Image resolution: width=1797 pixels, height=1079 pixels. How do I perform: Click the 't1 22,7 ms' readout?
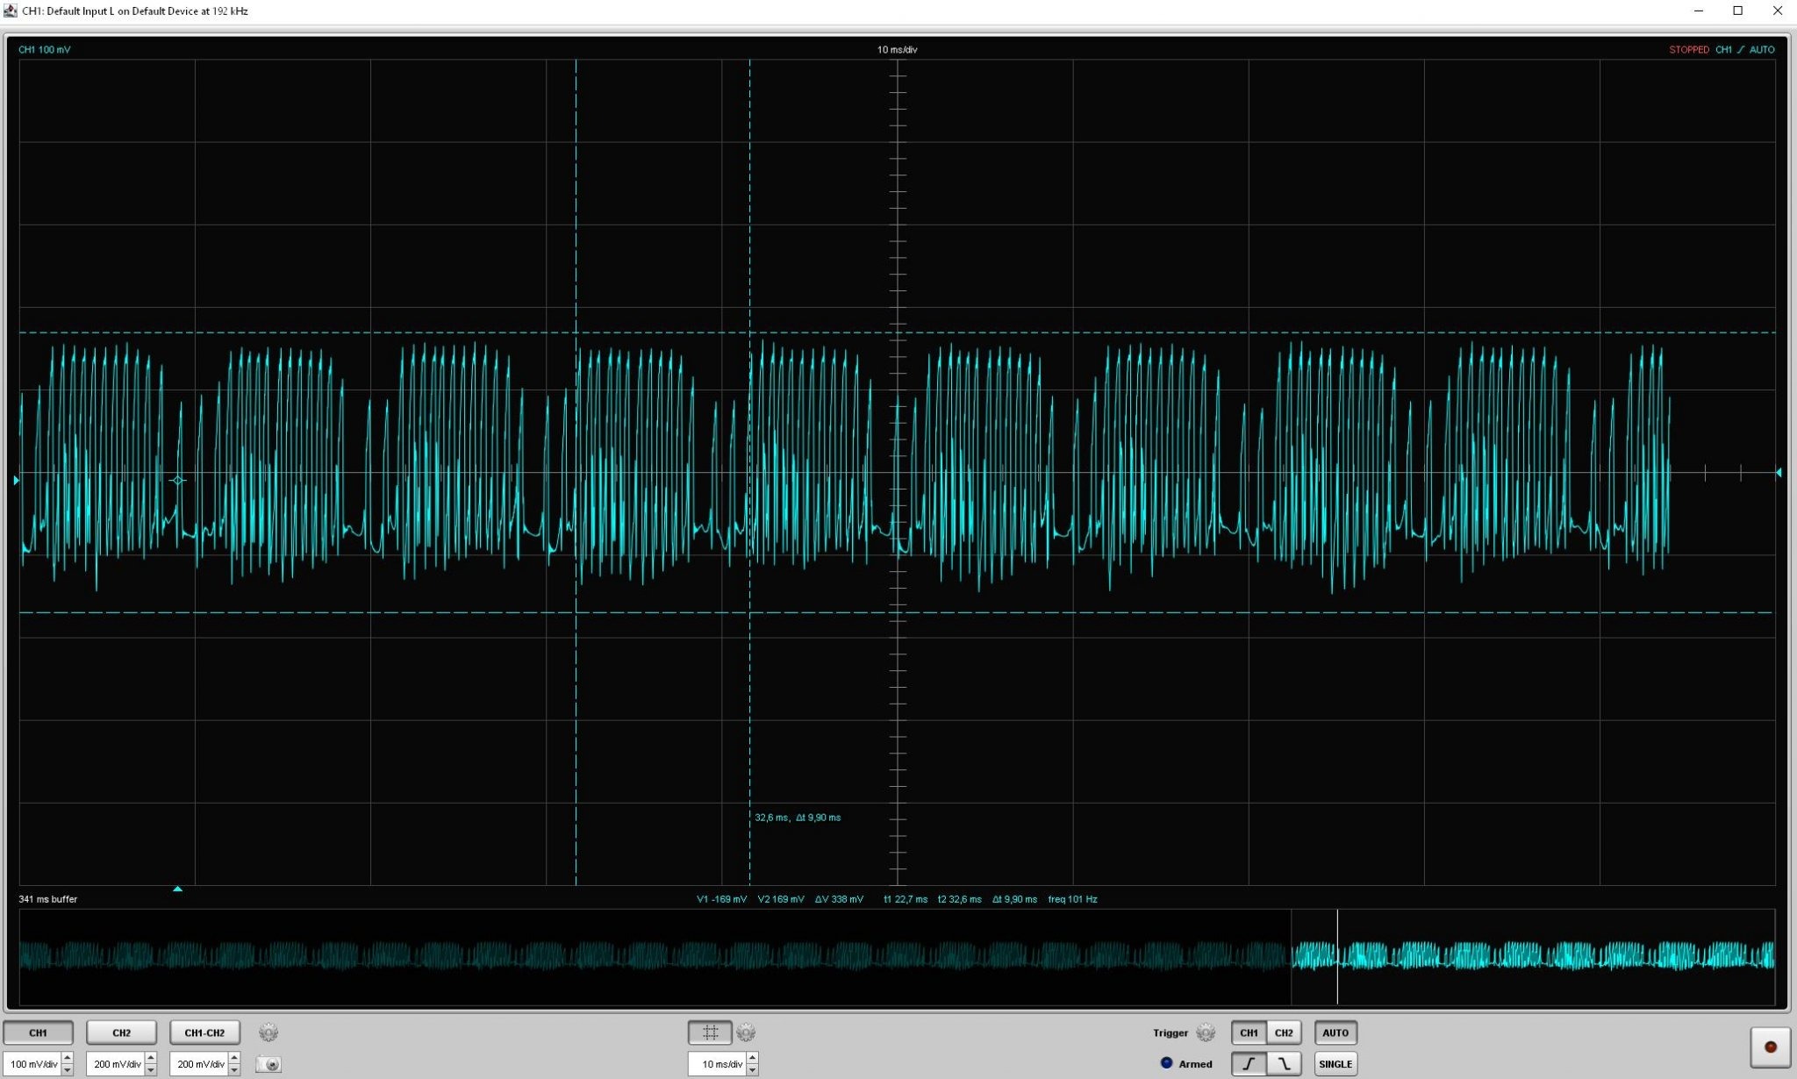click(906, 899)
